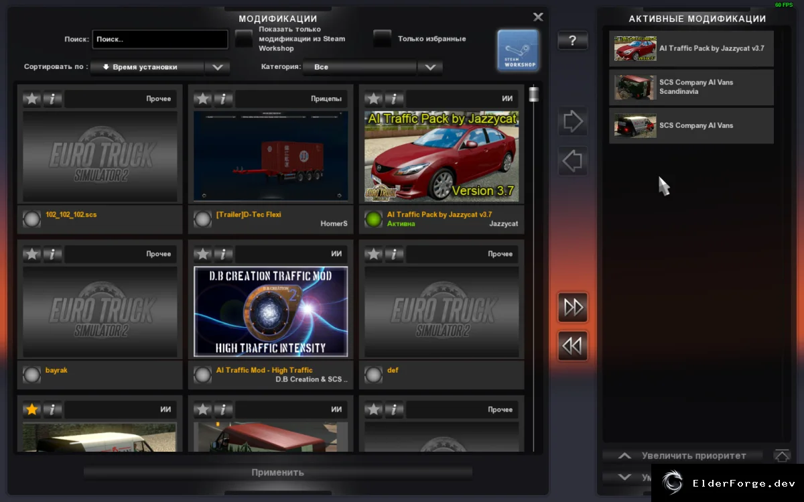Star the def mod
This screenshot has height=502, width=804.
[x=374, y=255]
